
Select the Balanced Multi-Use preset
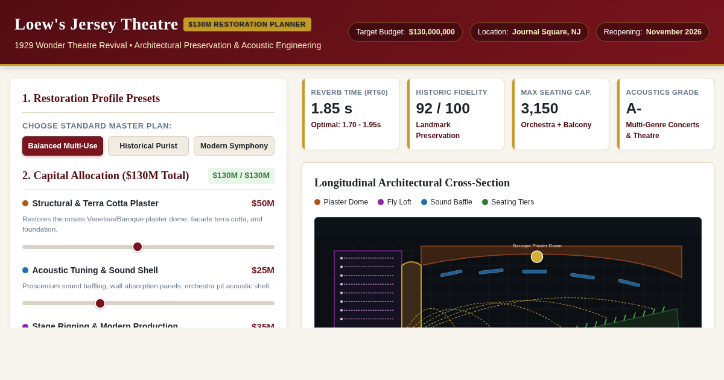pos(63,146)
